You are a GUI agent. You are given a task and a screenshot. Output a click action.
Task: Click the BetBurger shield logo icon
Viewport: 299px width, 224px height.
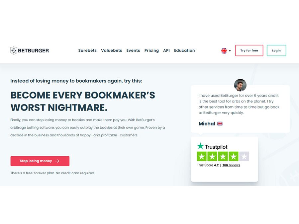click(14, 50)
